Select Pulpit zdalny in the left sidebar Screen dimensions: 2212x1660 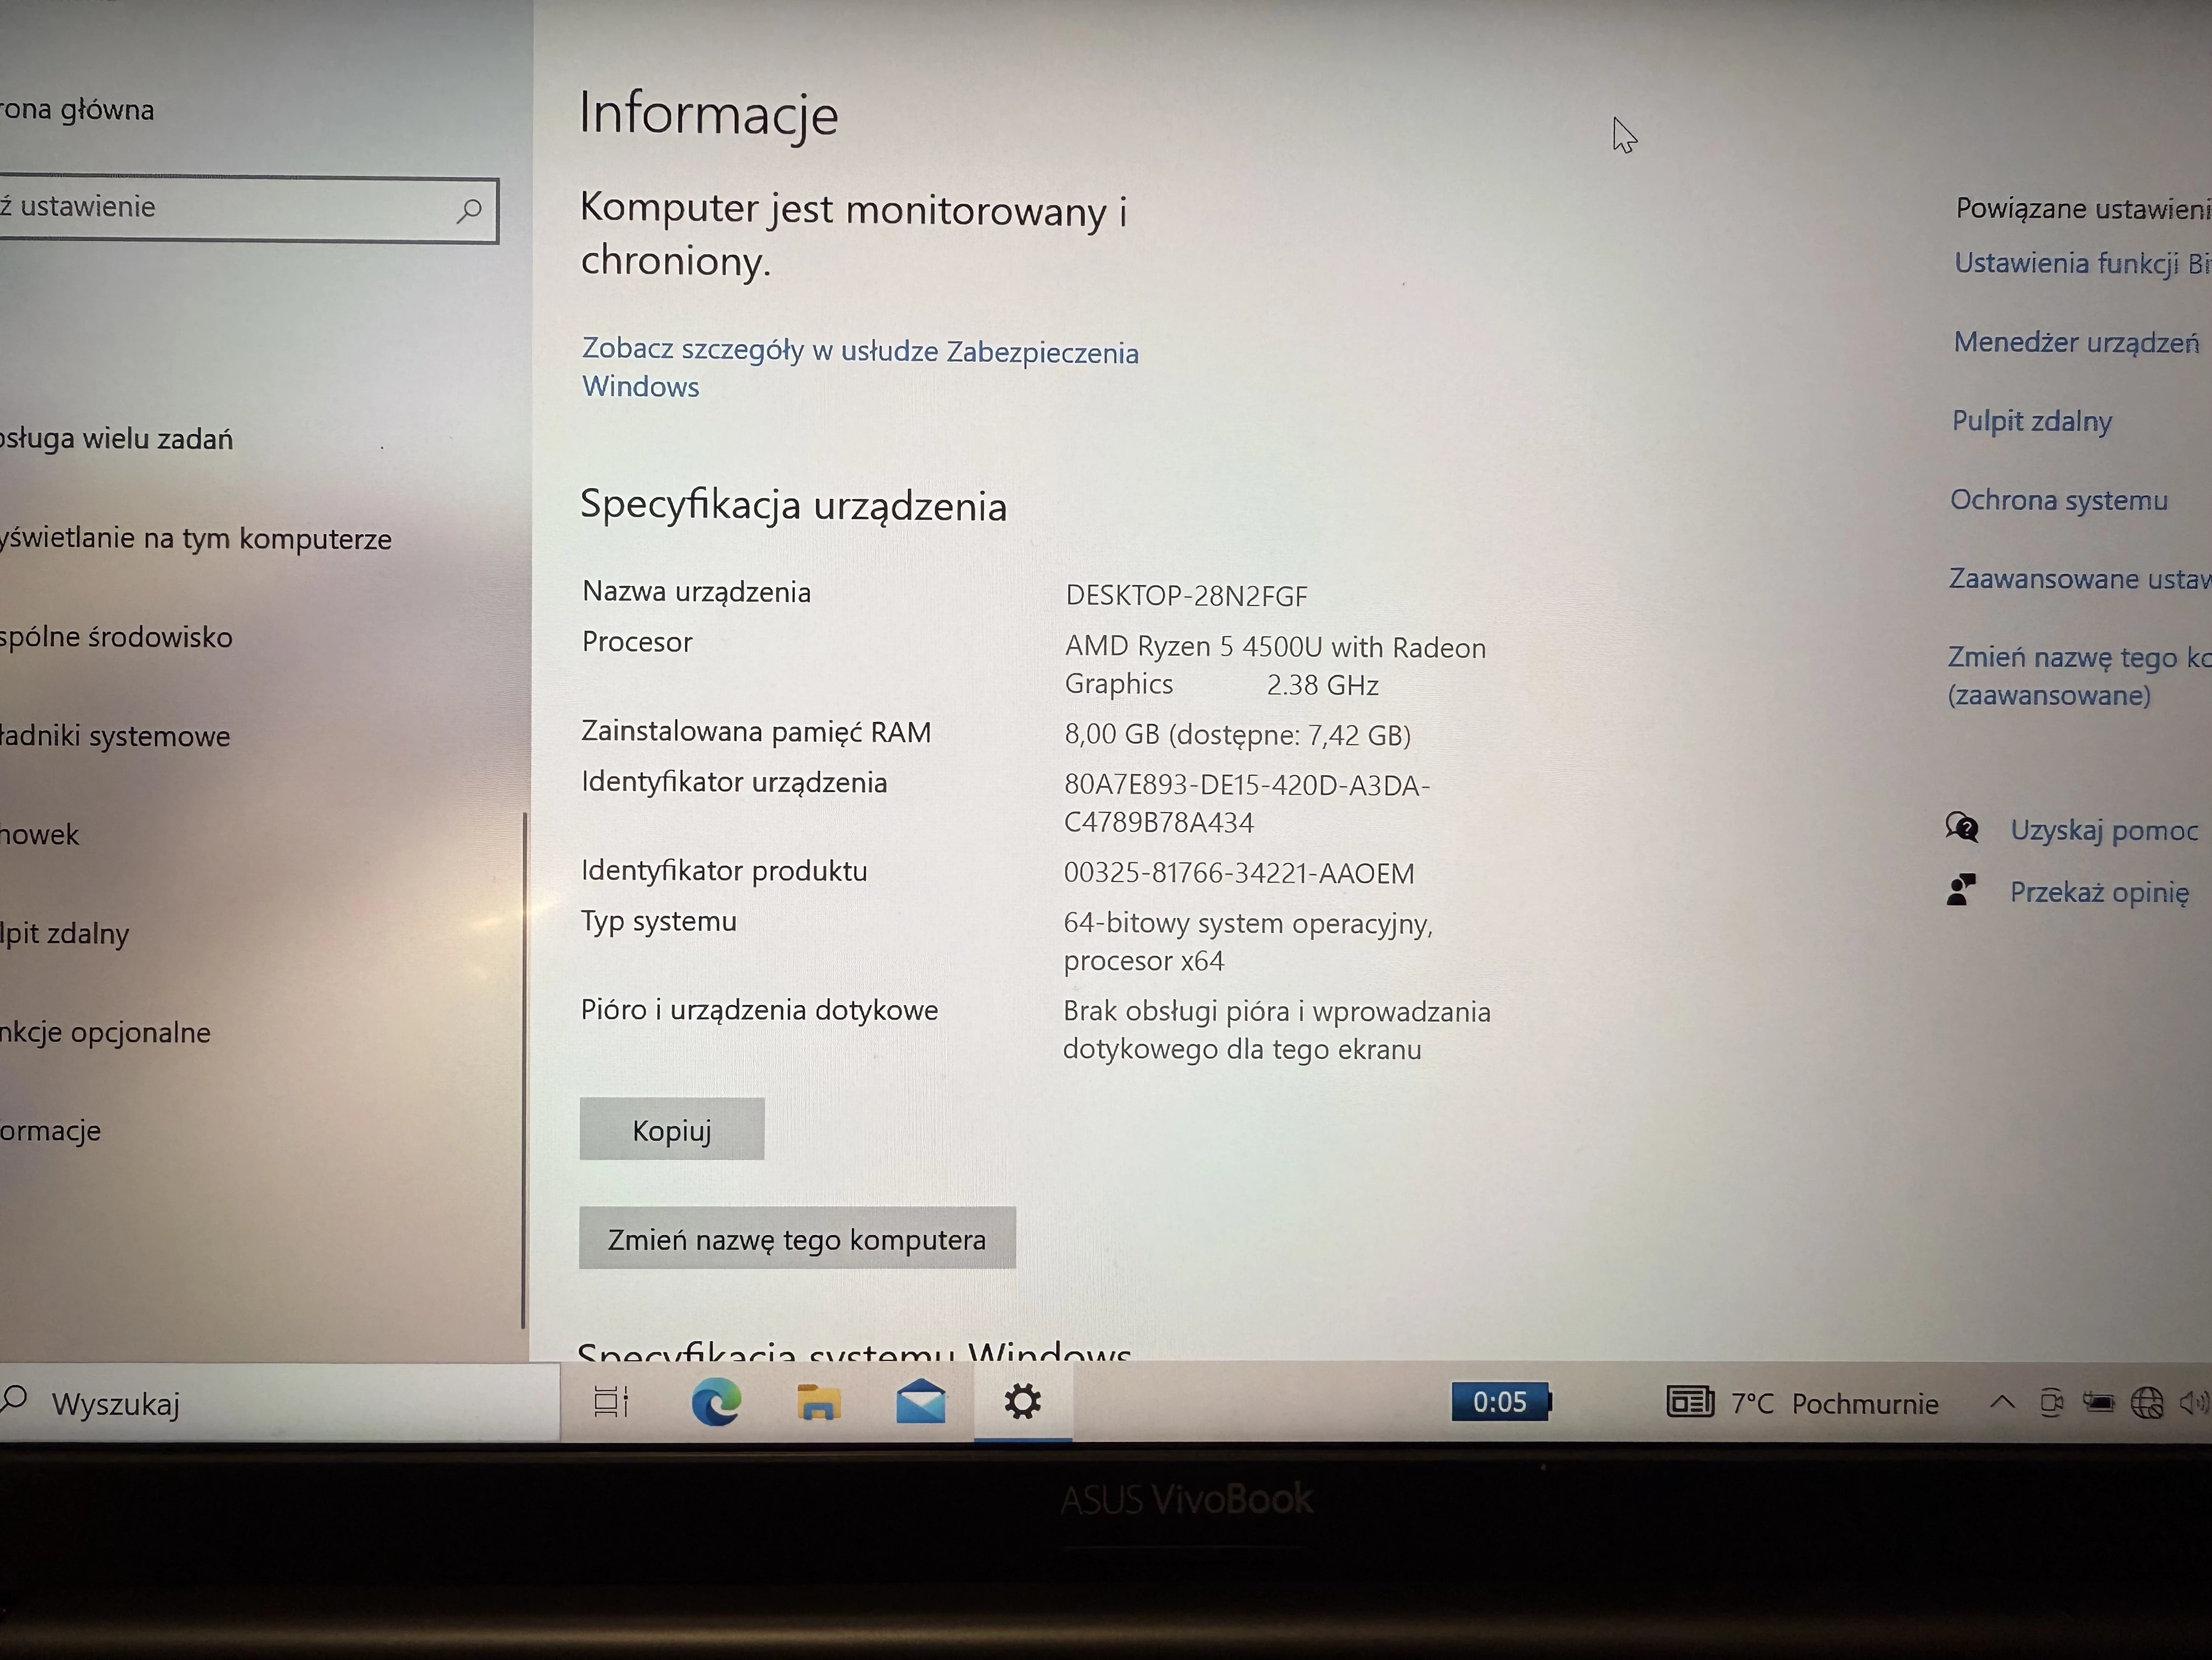pyautogui.click(x=66, y=933)
